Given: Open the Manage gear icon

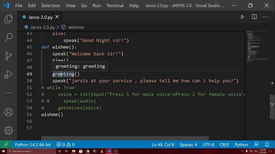Looking at the screenshot, I should (9, 130).
